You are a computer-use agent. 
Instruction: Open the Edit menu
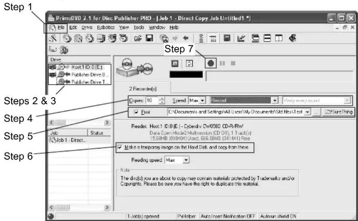click(x=73, y=28)
